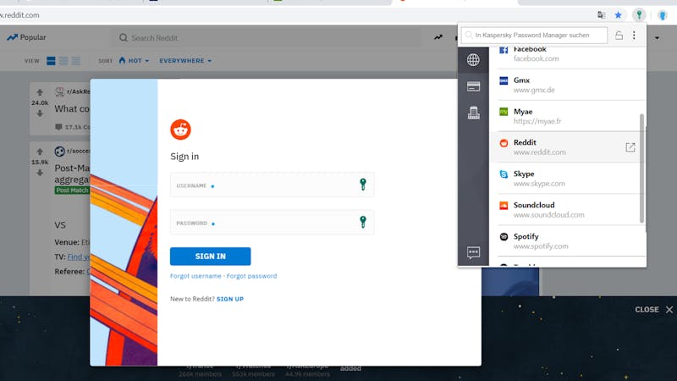
Task: Open Popular feed in Reddit header
Action: [x=26, y=37]
